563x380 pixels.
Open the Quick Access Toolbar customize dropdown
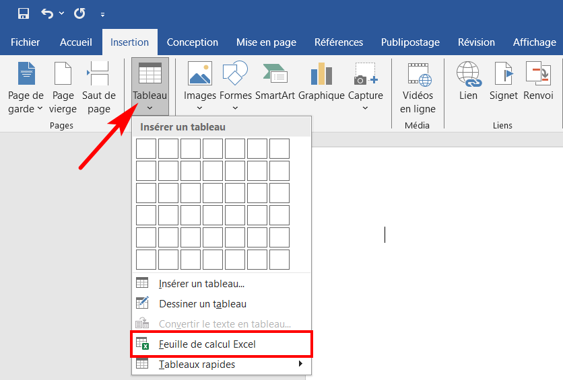pyautogui.click(x=102, y=15)
